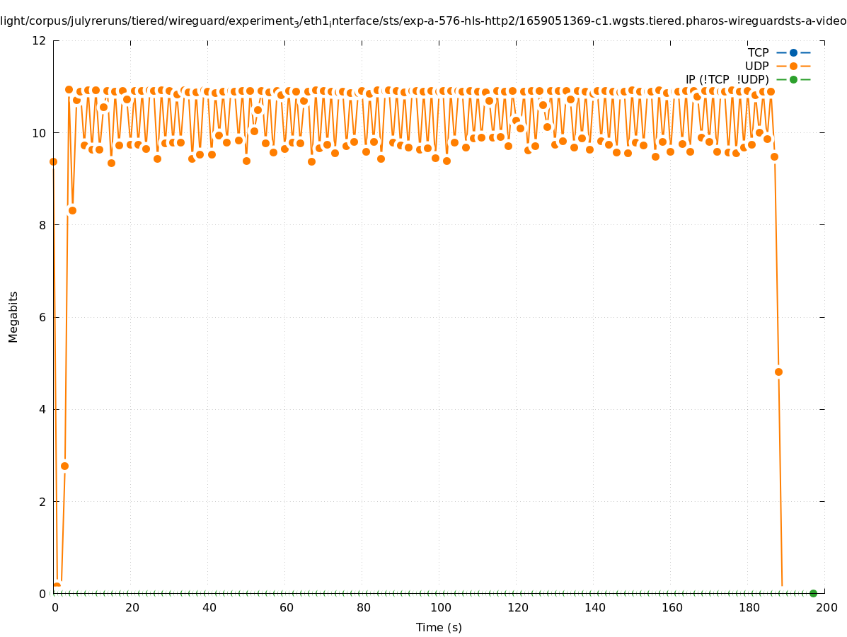
Task: Click the chart title file path
Action: pos(423,21)
